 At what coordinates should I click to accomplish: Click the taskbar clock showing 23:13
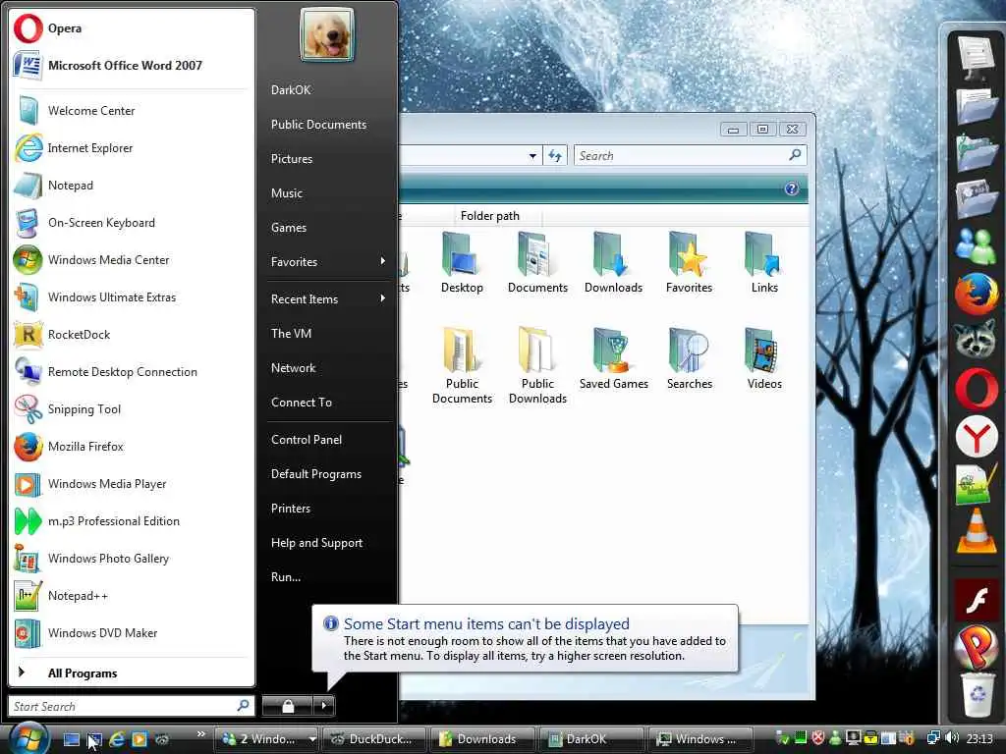tap(979, 738)
